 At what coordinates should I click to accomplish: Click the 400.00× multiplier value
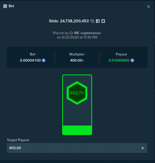(x=77, y=60)
